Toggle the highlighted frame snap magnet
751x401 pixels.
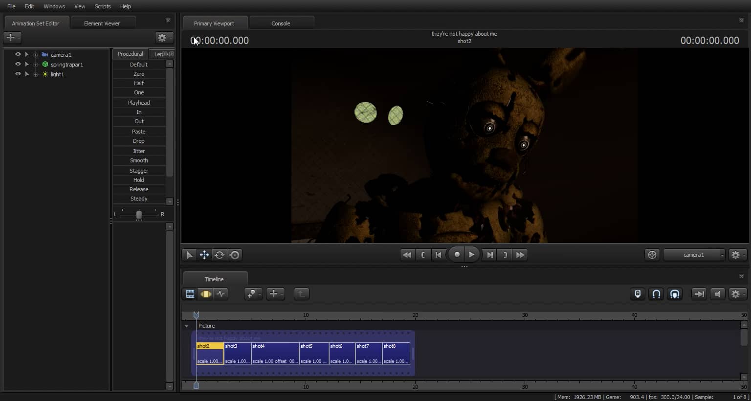click(x=675, y=294)
